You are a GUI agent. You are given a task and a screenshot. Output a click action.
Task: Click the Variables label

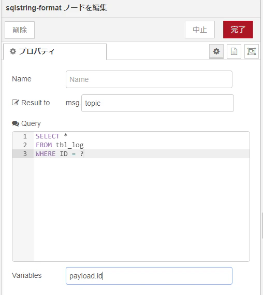[x=27, y=275]
